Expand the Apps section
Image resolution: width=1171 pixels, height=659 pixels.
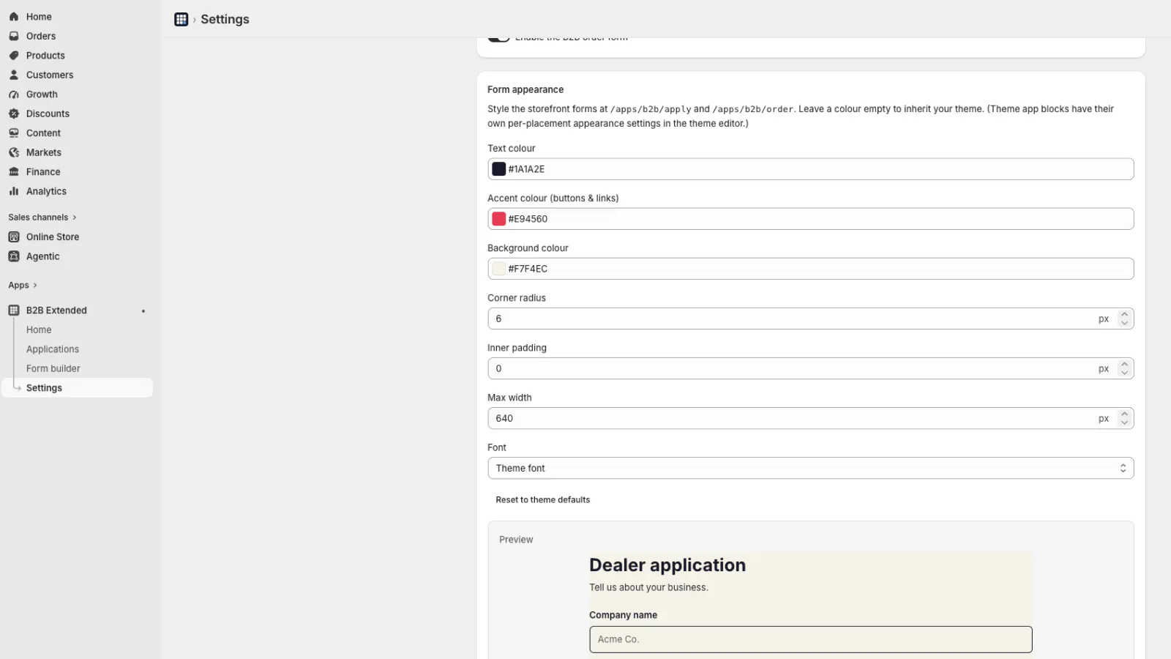point(23,286)
